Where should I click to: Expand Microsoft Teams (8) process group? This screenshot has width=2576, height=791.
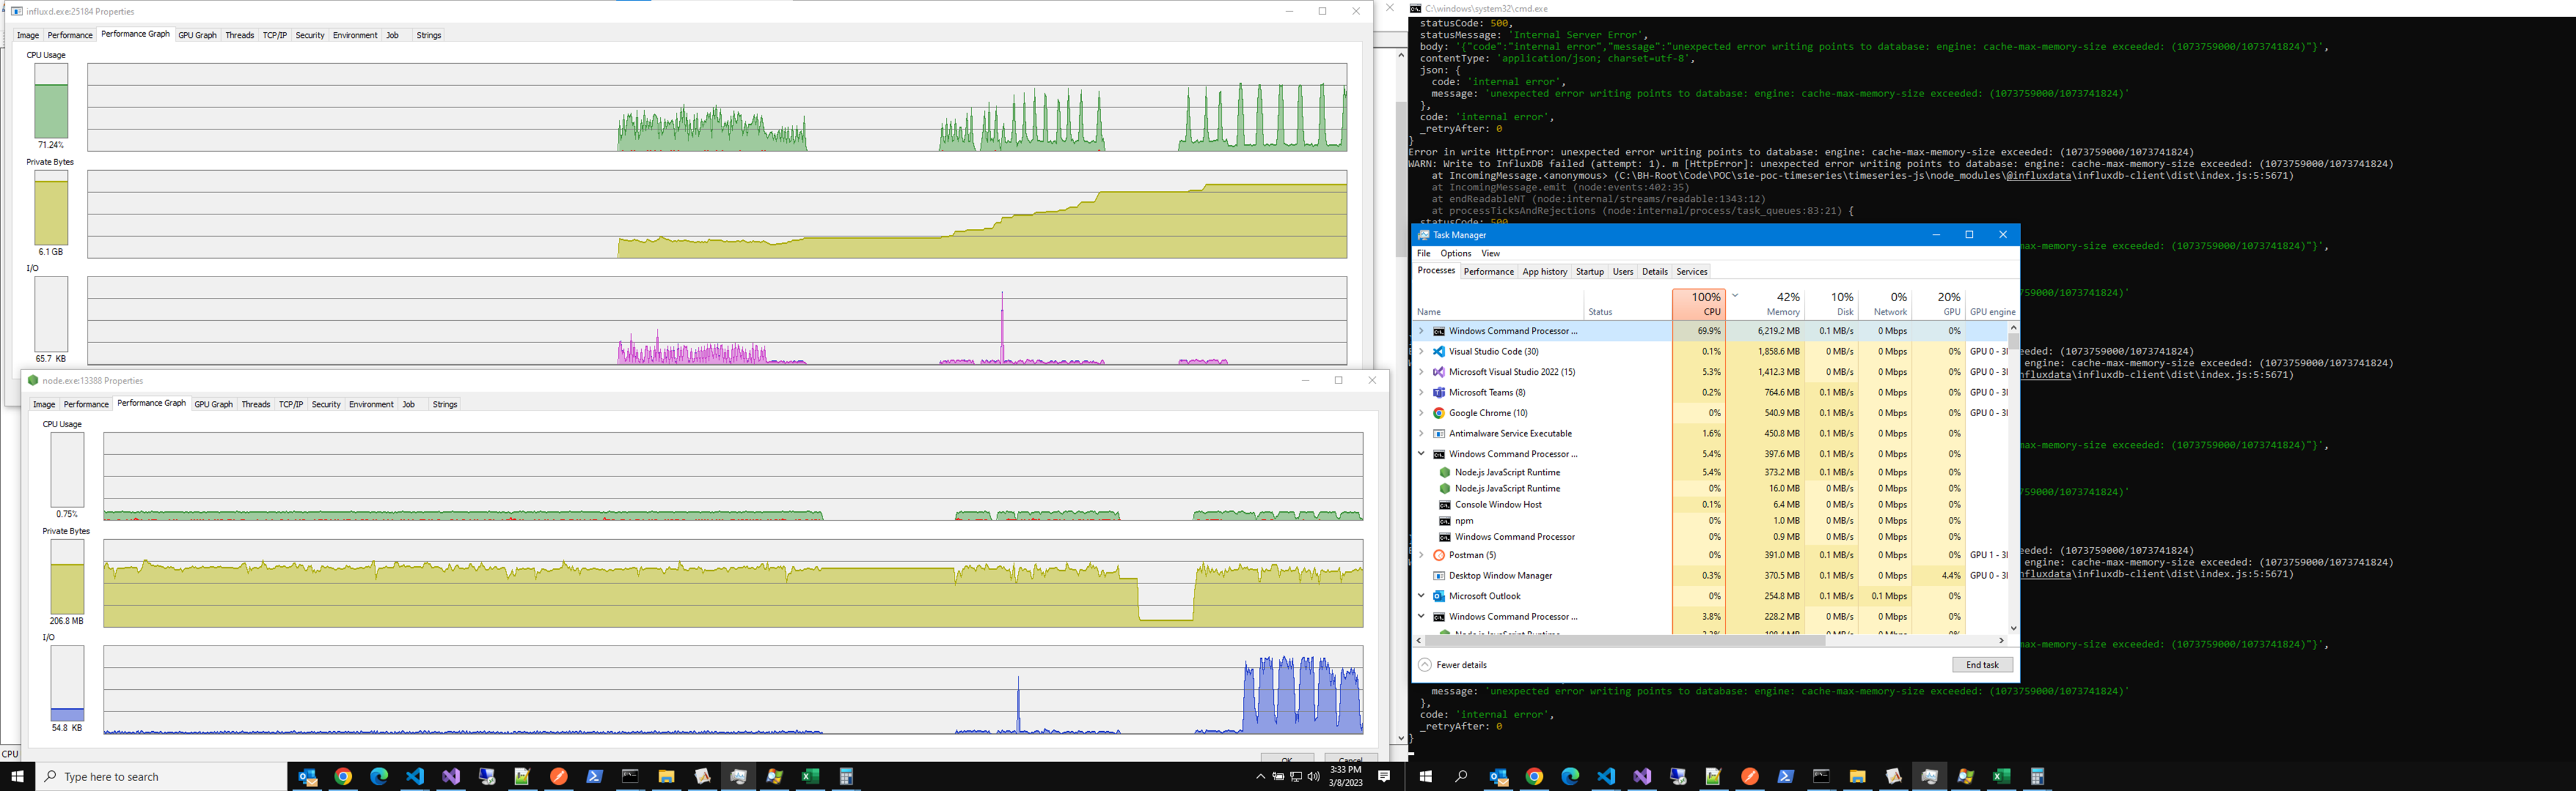tap(1421, 393)
